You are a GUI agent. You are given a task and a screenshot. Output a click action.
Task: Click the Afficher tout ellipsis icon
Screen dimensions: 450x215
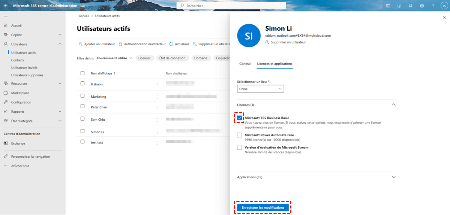6,166
